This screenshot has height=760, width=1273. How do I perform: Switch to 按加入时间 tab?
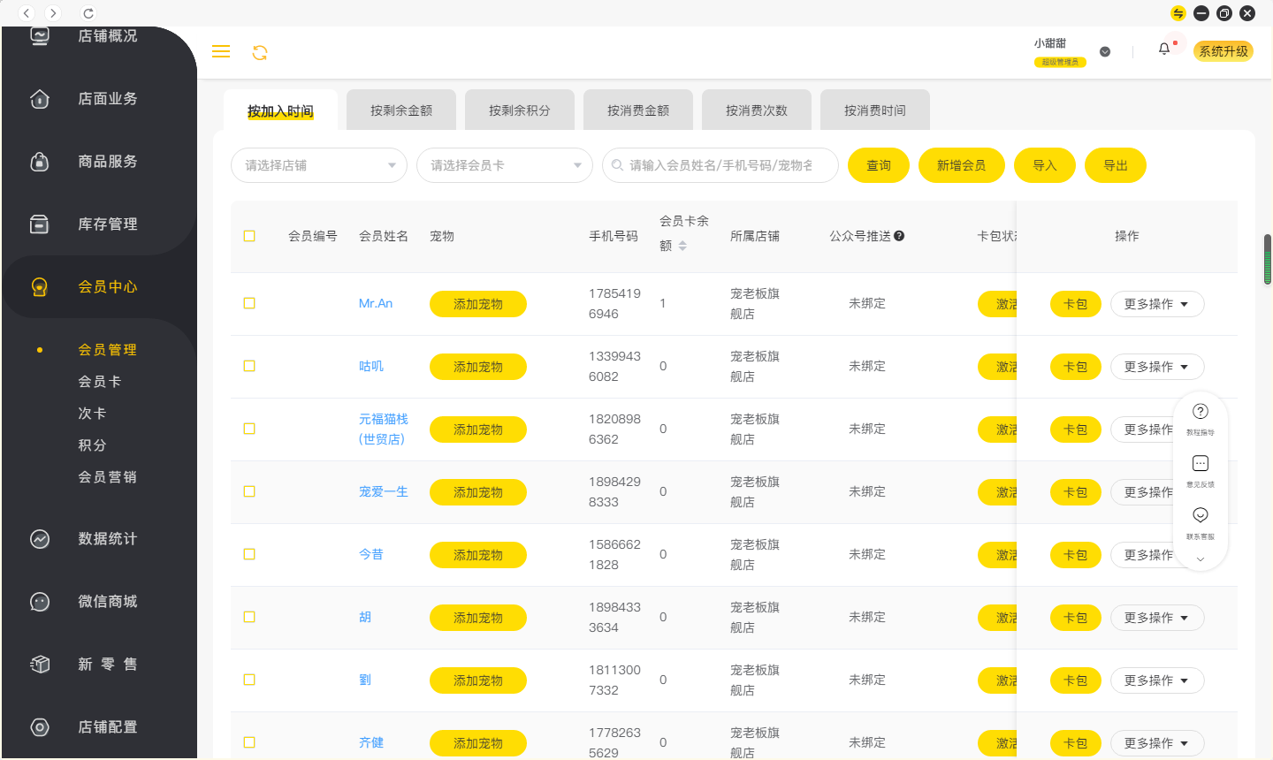click(280, 110)
